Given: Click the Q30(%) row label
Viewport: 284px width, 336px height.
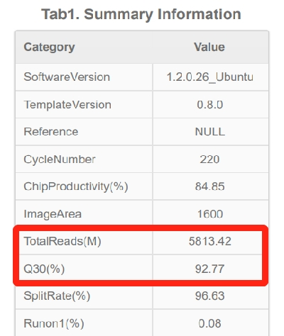Looking at the screenshot, I should 44,269.
